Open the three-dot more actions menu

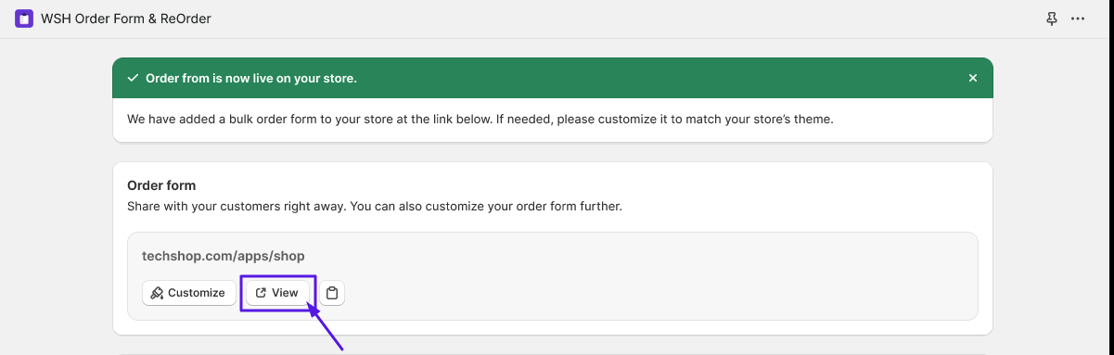tap(1078, 19)
